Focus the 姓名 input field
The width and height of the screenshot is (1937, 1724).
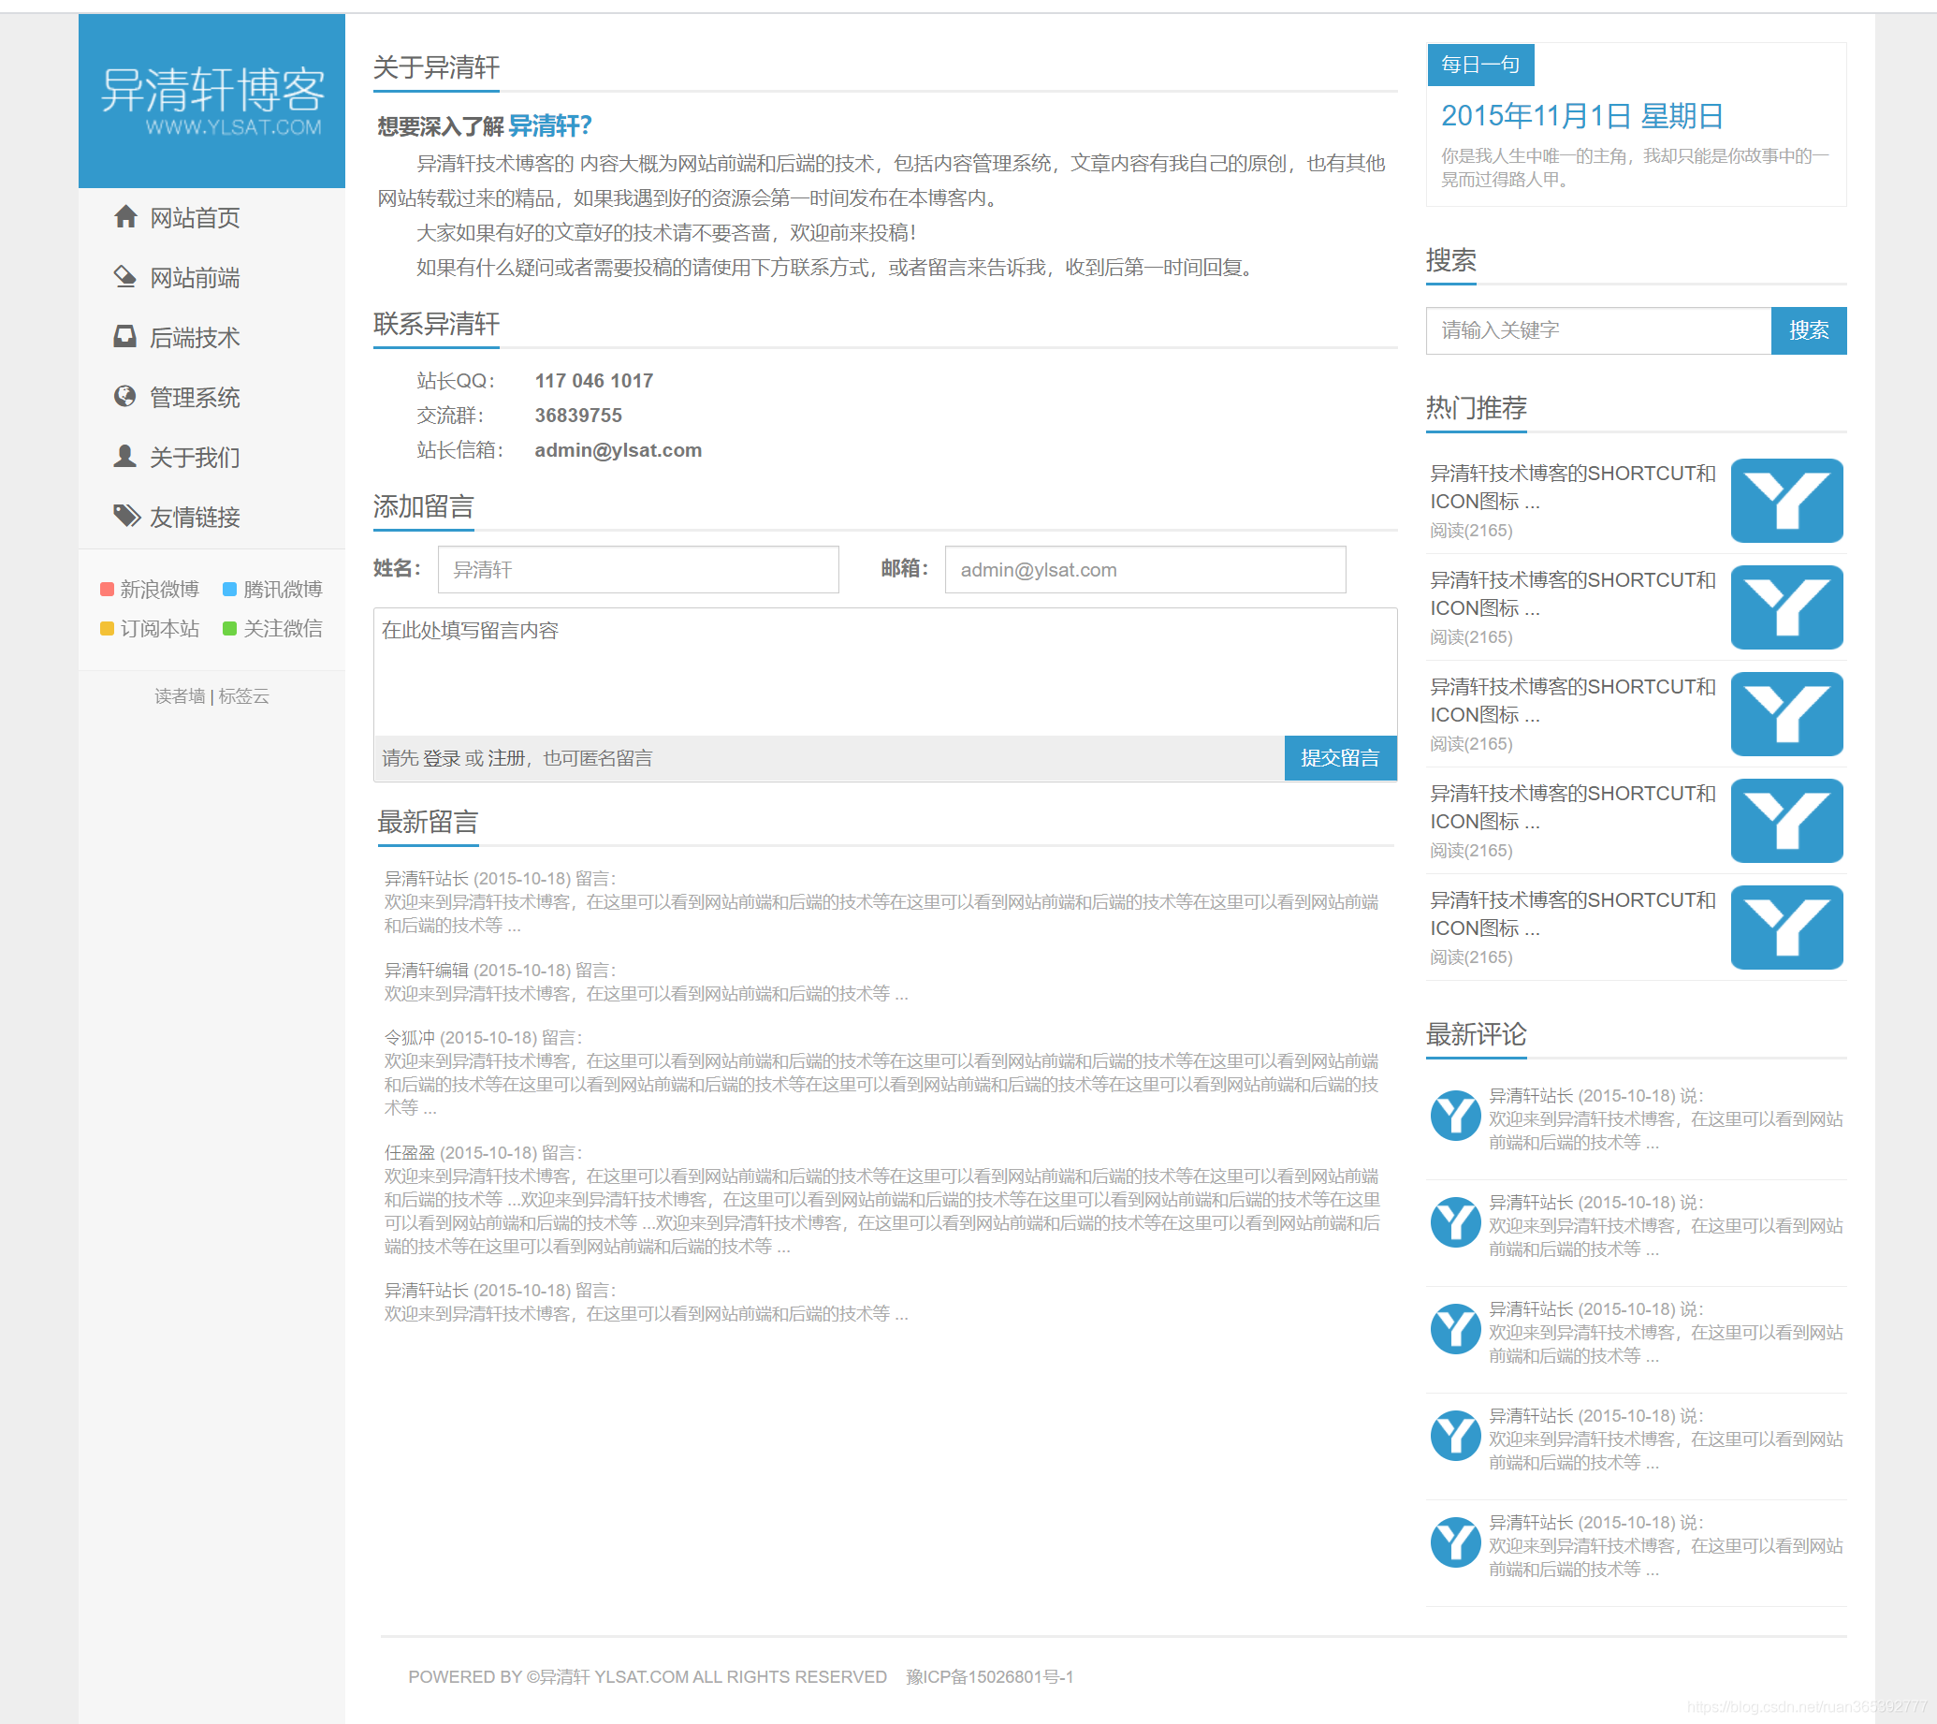(x=638, y=569)
